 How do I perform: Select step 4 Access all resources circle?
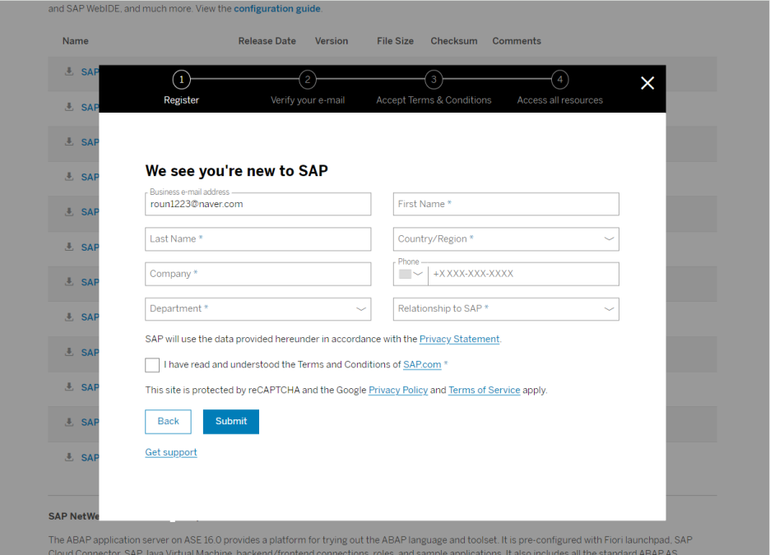tap(560, 80)
